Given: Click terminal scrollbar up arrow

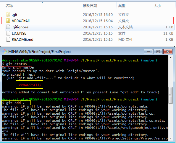Looking at the screenshot, I should (x=171, y=58).
